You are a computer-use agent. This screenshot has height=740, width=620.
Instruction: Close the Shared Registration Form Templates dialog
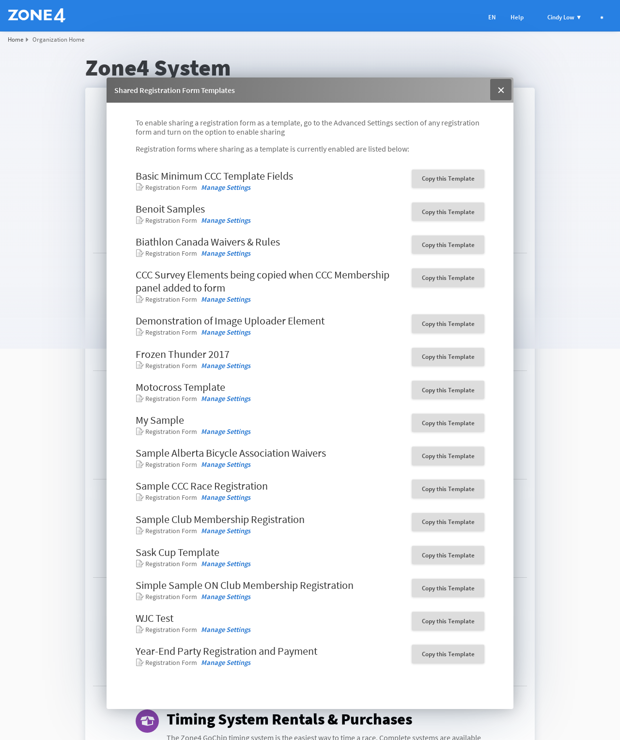(x=501, y=90)
